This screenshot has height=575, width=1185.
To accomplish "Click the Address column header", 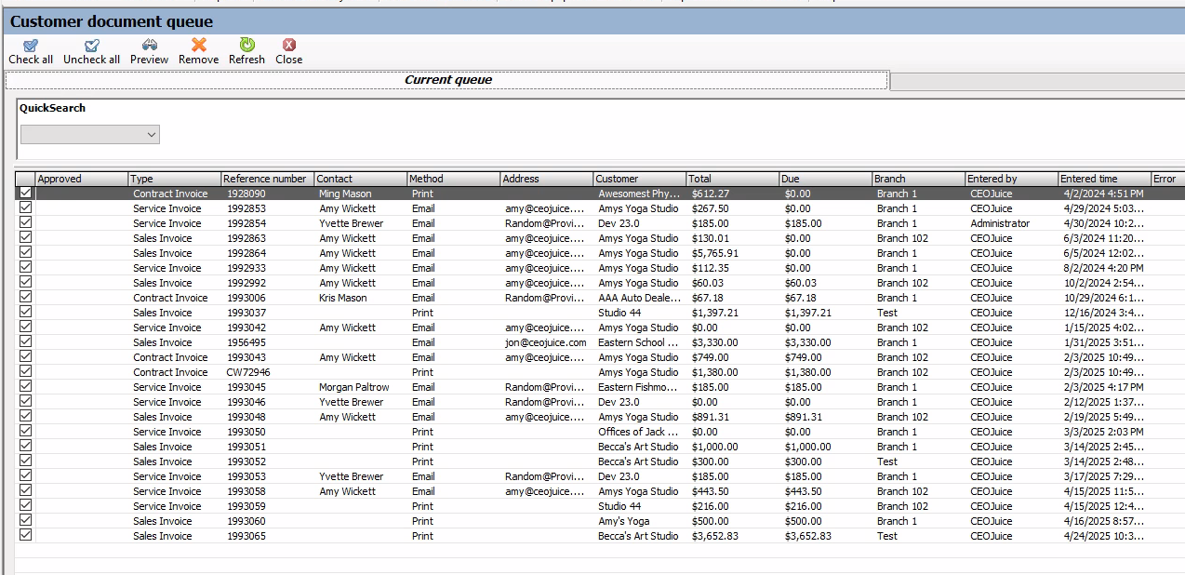I will point(547,179).
